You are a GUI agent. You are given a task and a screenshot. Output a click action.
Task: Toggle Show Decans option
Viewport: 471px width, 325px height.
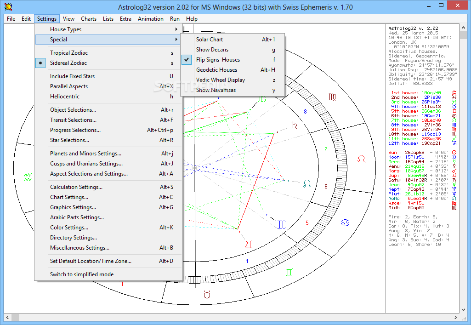coord(233,50)
